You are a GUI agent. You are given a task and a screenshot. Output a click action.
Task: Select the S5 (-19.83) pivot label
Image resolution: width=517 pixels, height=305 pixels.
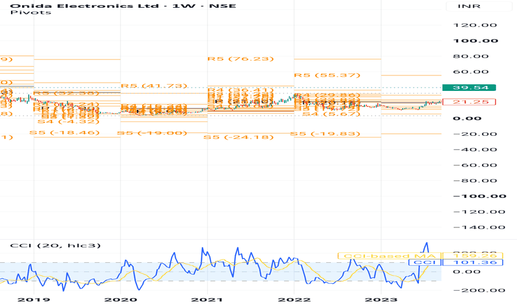pos(325,134)
